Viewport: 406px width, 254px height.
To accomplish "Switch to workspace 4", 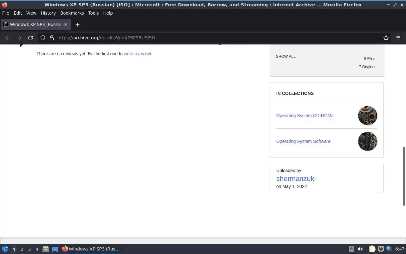I will (37, 249).
